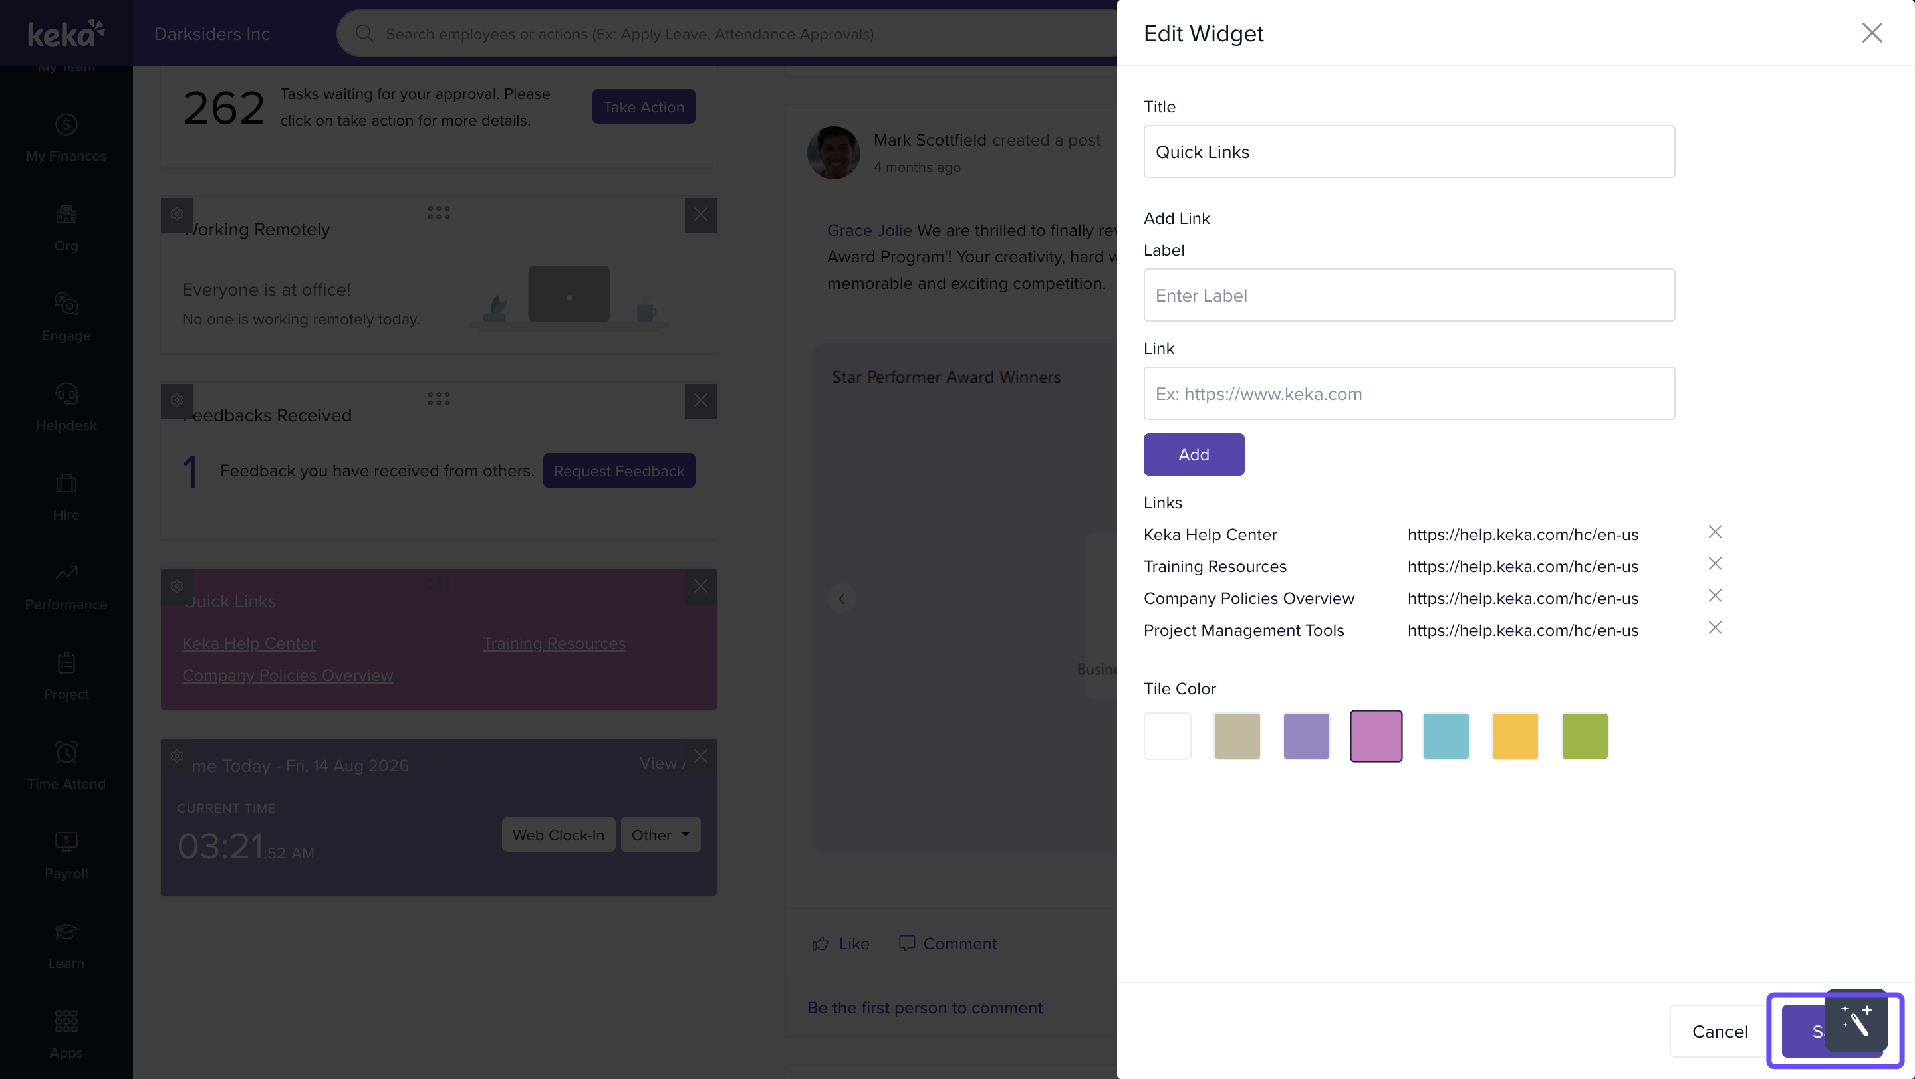Open the Payroll module
The height and width of the screenshot is (1079, 1915).
pos(66,857)
